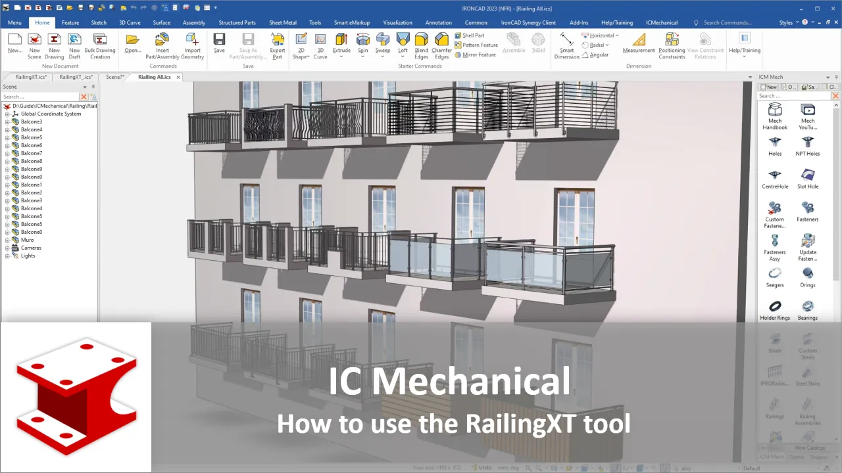Open Positioning Constraints
The height and width of the screenshot is (473, 842).
coord(672,45)
